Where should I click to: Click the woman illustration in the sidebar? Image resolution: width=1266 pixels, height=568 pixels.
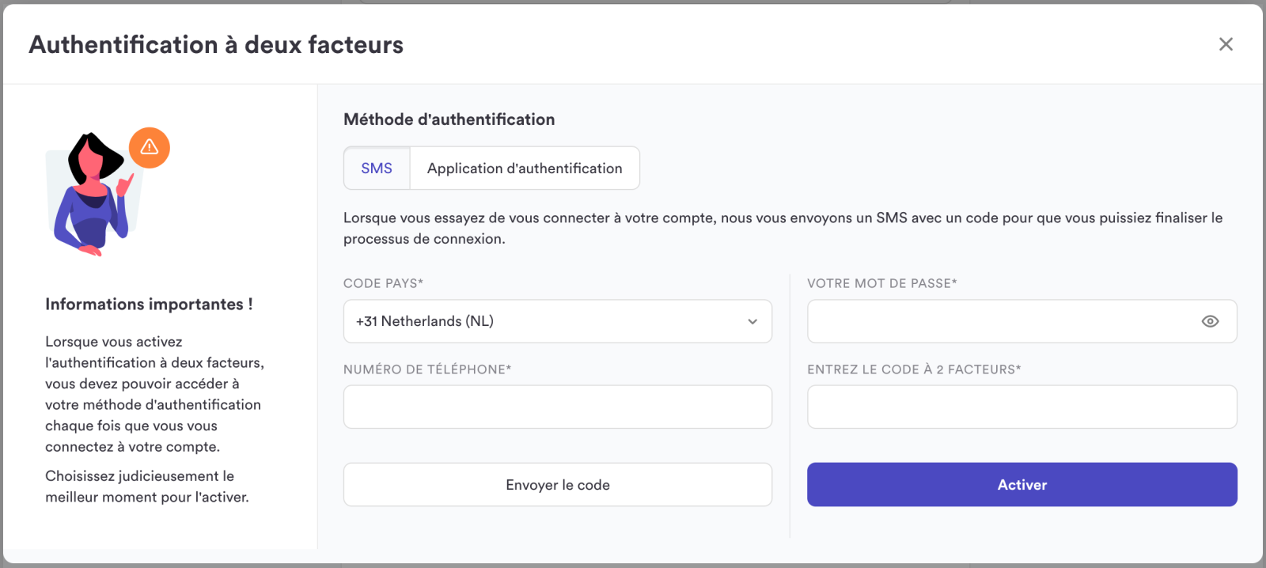92,195
